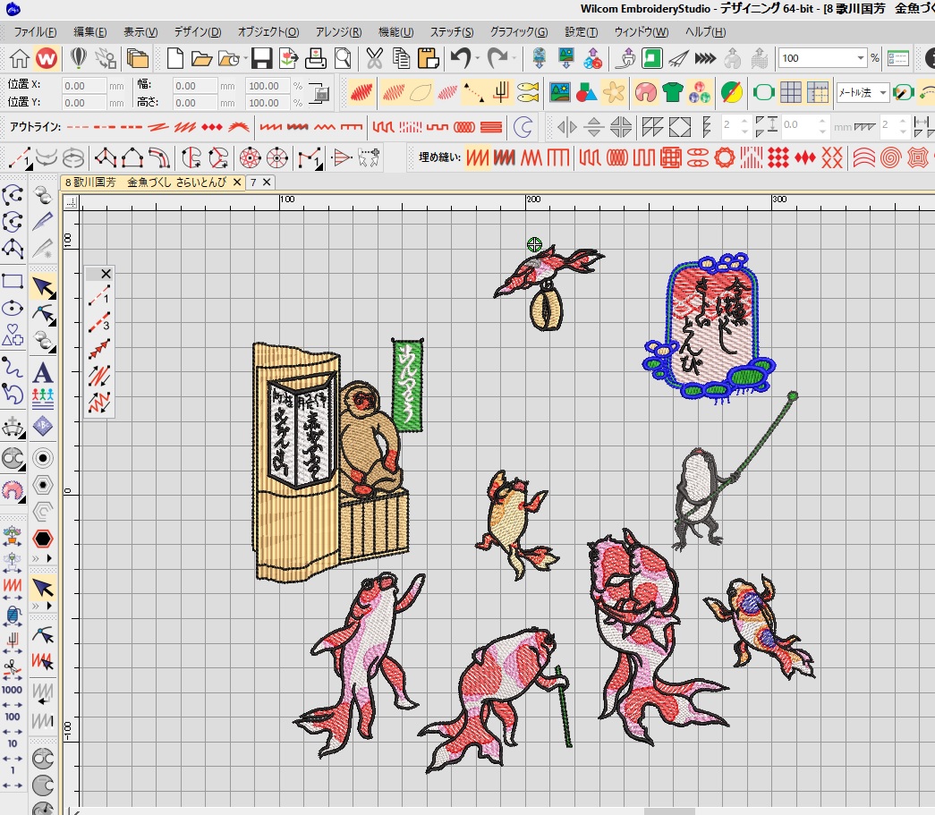Click the 高さ height input field
The height and width of the screenshot is (815, 935).
click(x=195, y=103)
